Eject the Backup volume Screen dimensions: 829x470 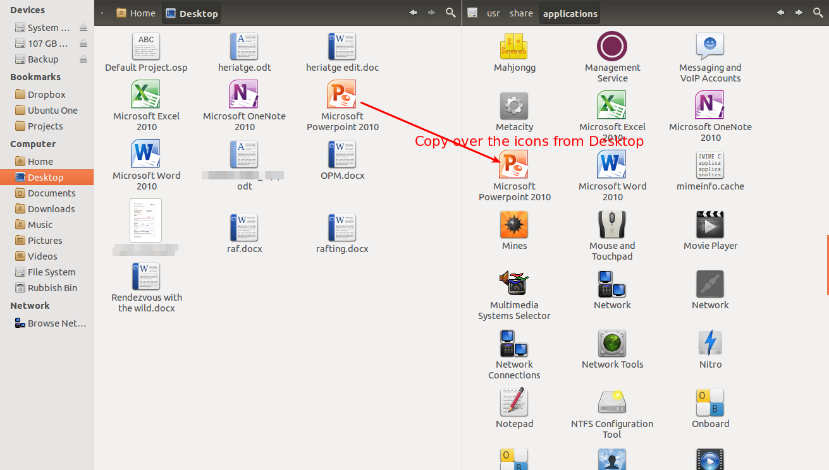[x=83, y=59]
